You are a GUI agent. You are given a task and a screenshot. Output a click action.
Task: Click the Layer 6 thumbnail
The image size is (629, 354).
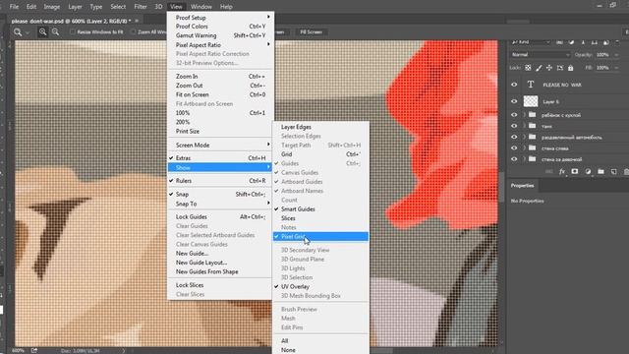pos(531,101)
